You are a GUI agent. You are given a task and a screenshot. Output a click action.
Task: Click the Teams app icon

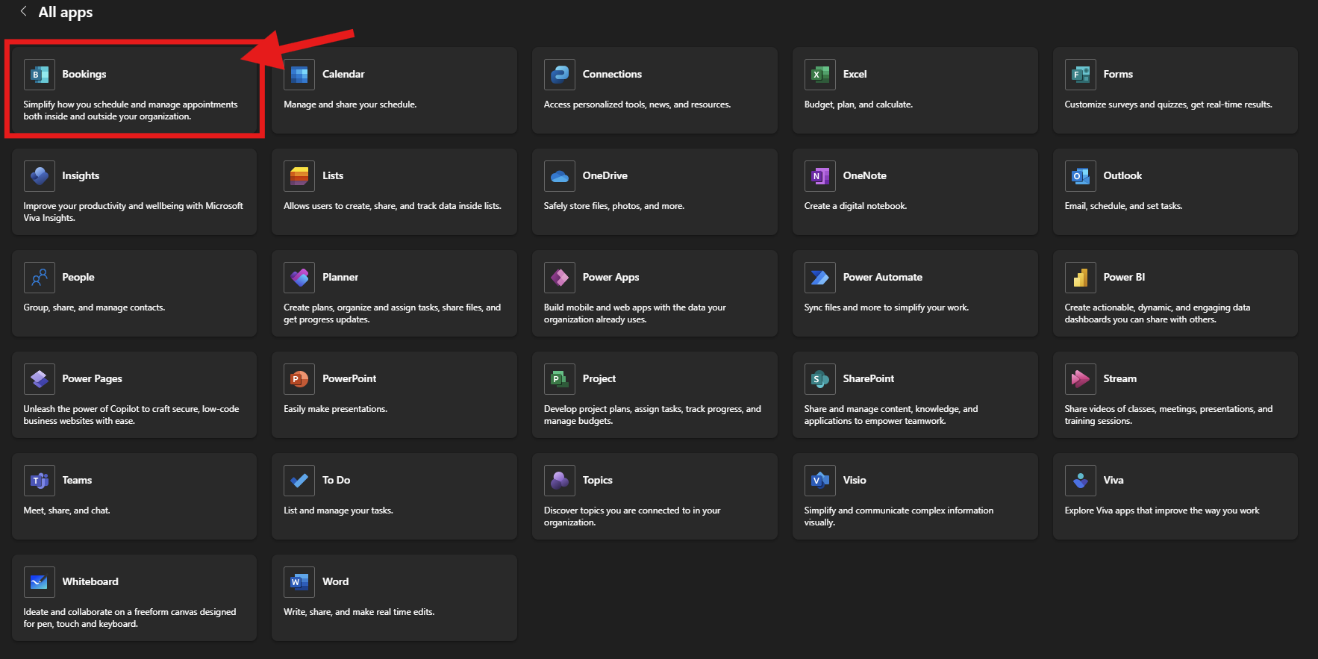click(x=39, y=481)
